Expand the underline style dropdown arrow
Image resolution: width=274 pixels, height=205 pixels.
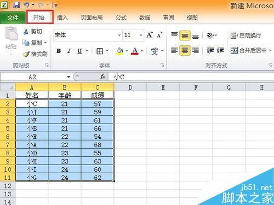click(x=87, y=51)
